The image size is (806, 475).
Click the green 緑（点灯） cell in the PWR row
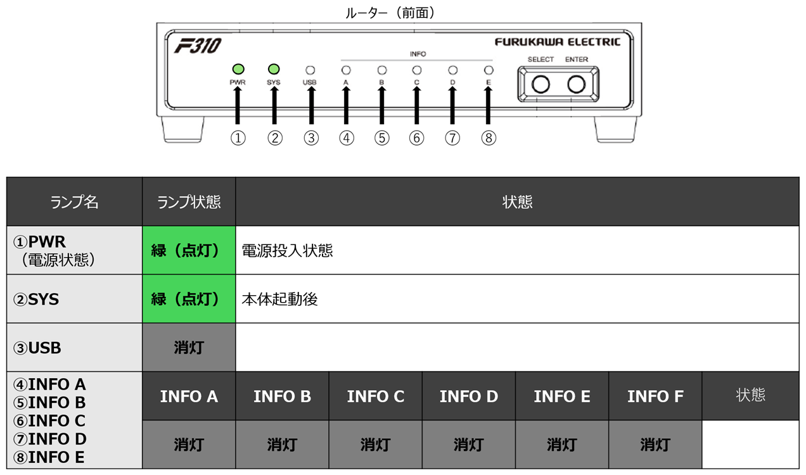coord(189,250)
